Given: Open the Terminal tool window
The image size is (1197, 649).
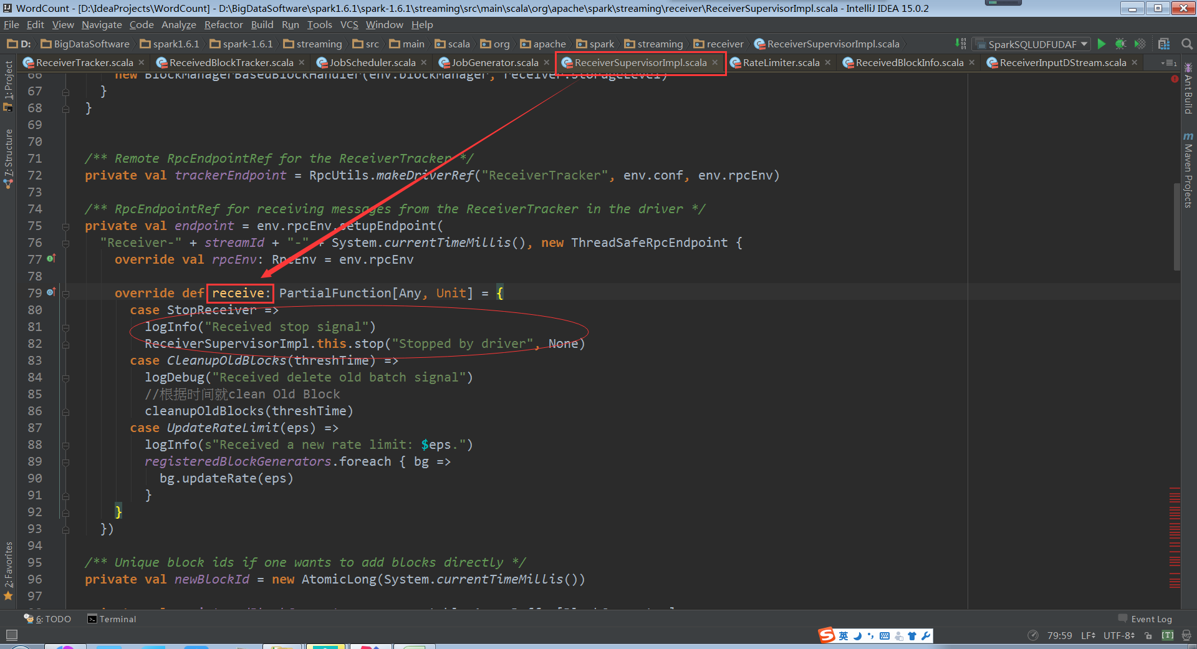Looking at the screenshot, I should point(112,619).
